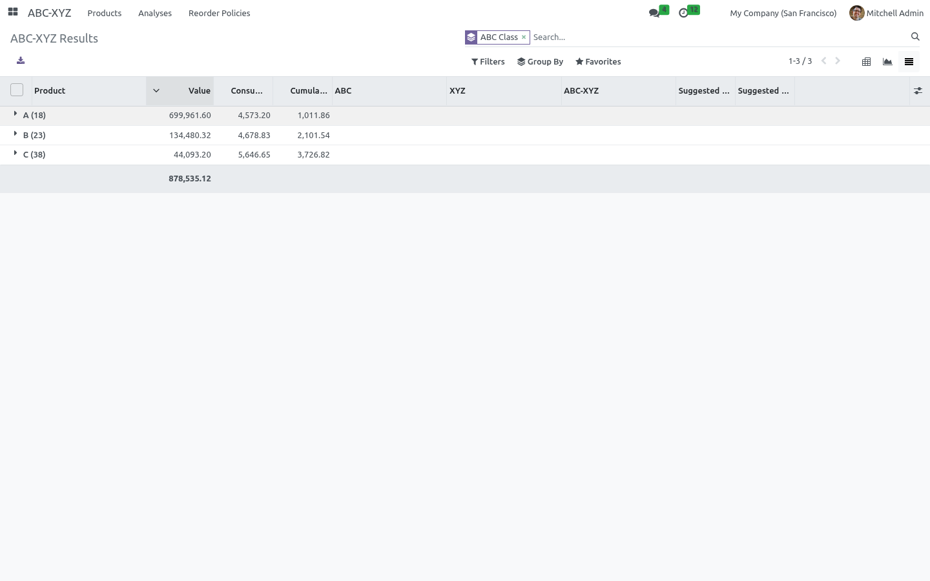Sort by the ABC-XYZ column header

[619, 91]
